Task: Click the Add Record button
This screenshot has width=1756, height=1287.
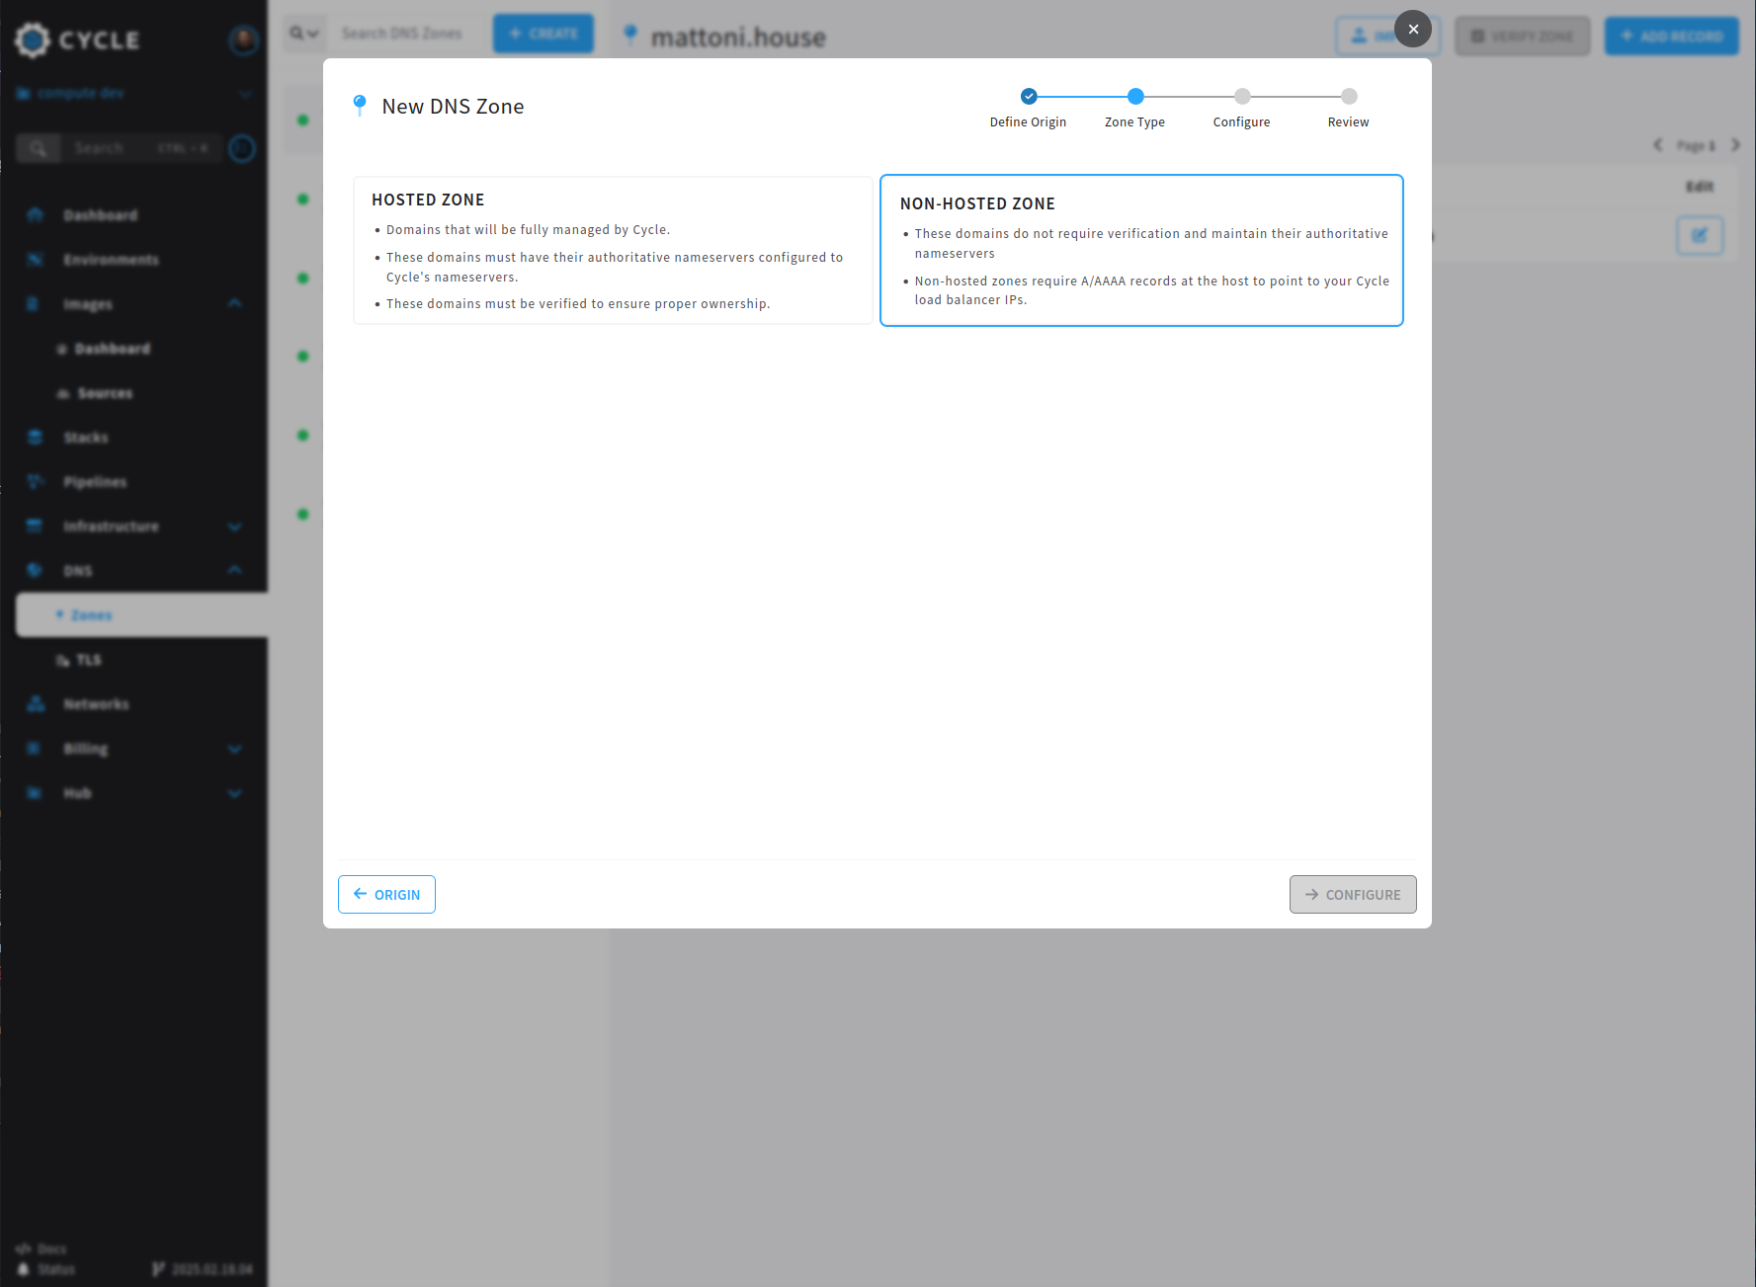Action: pos(1672,37)
